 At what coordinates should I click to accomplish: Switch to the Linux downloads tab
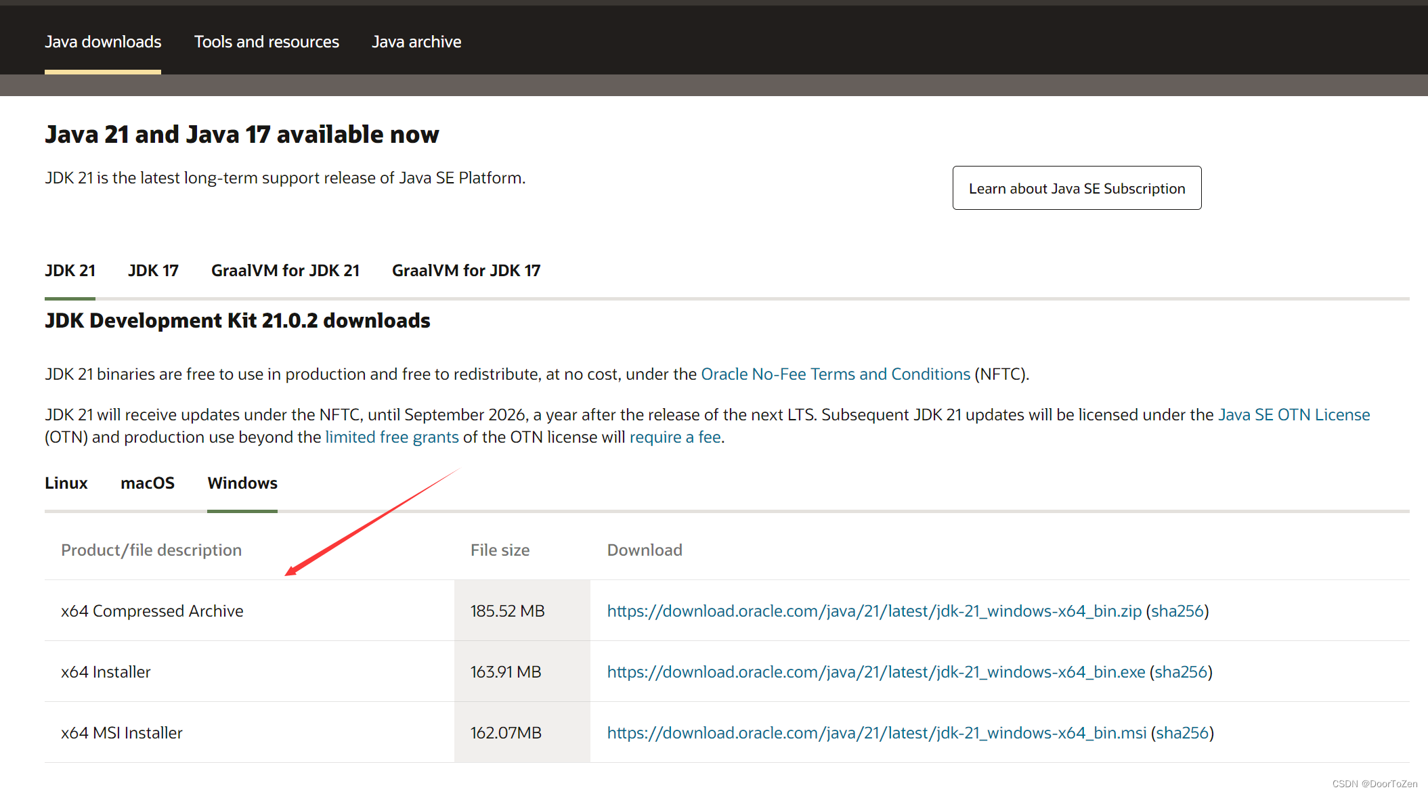[66, 483]
